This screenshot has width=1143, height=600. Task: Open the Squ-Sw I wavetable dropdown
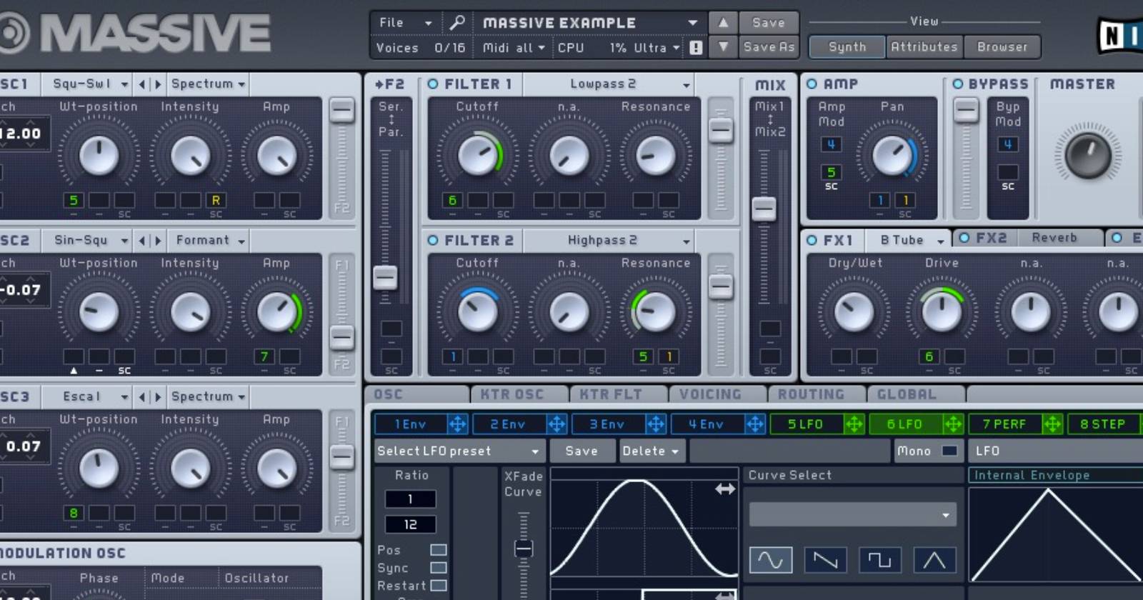(87, 84)
